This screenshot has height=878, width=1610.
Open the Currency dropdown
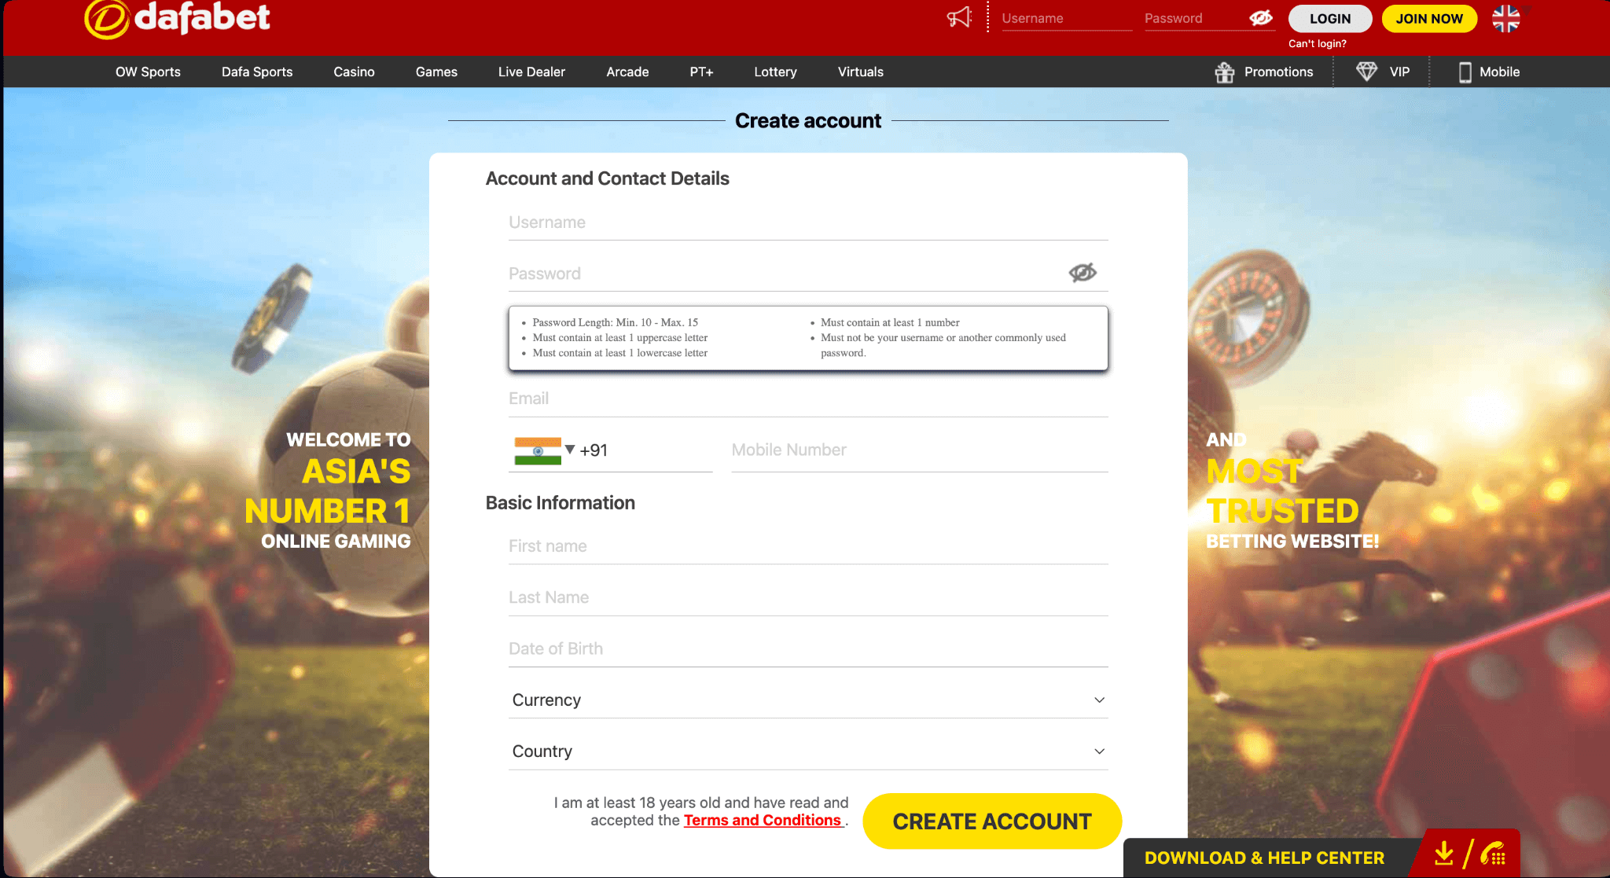(x=808, y=700)
